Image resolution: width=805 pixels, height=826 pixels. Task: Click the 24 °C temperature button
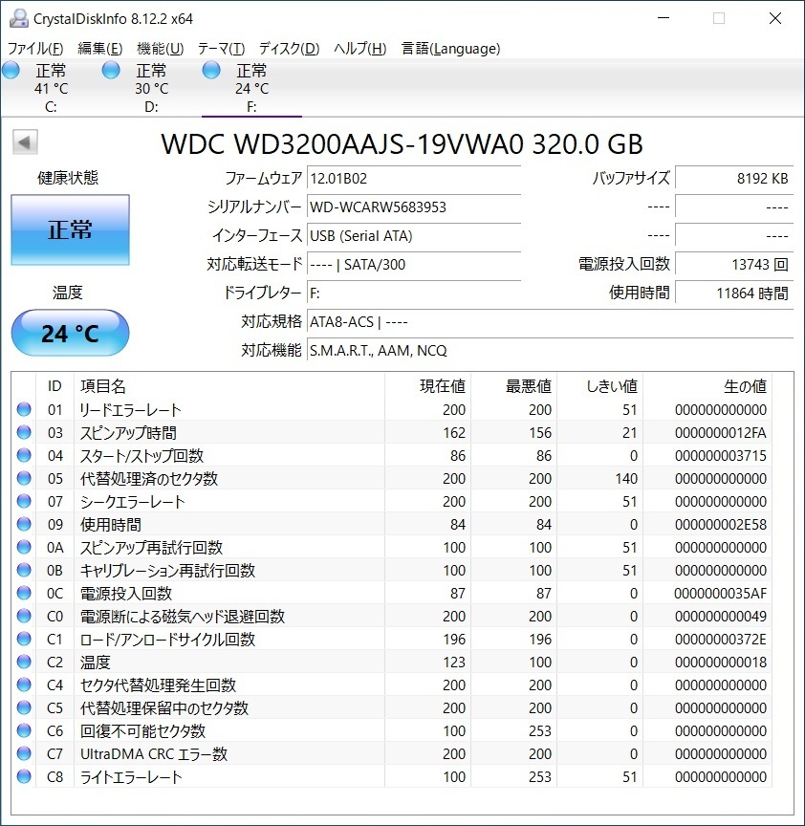[70, 333]
